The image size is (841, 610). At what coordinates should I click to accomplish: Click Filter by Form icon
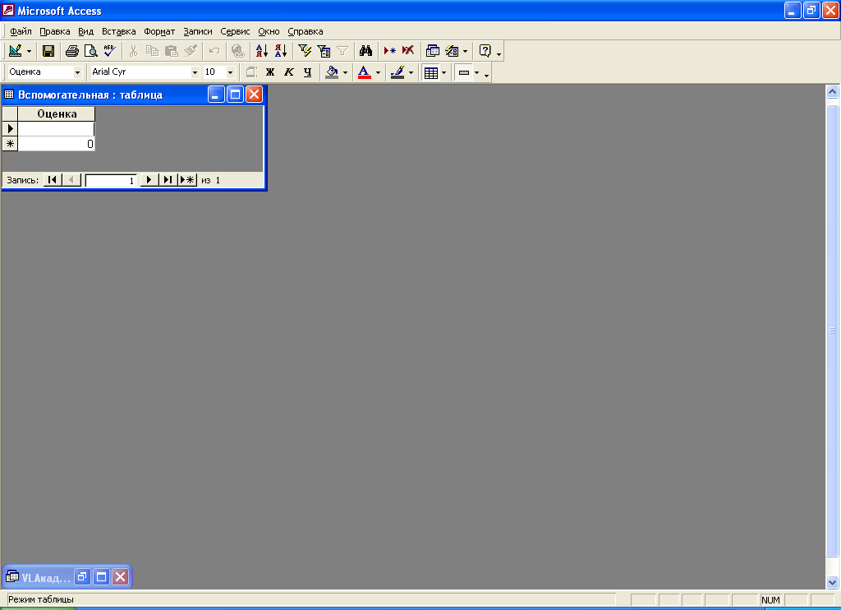(x=324, y=51)
